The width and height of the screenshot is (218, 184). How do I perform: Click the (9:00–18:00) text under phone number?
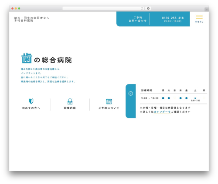coord(173,21)
